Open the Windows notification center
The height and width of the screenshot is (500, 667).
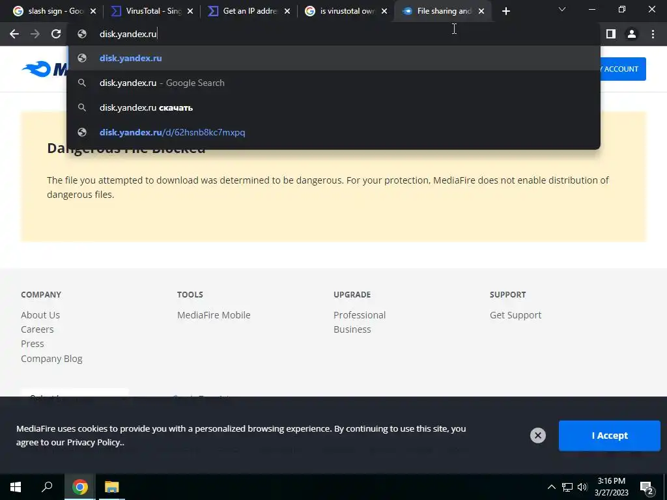647,488
